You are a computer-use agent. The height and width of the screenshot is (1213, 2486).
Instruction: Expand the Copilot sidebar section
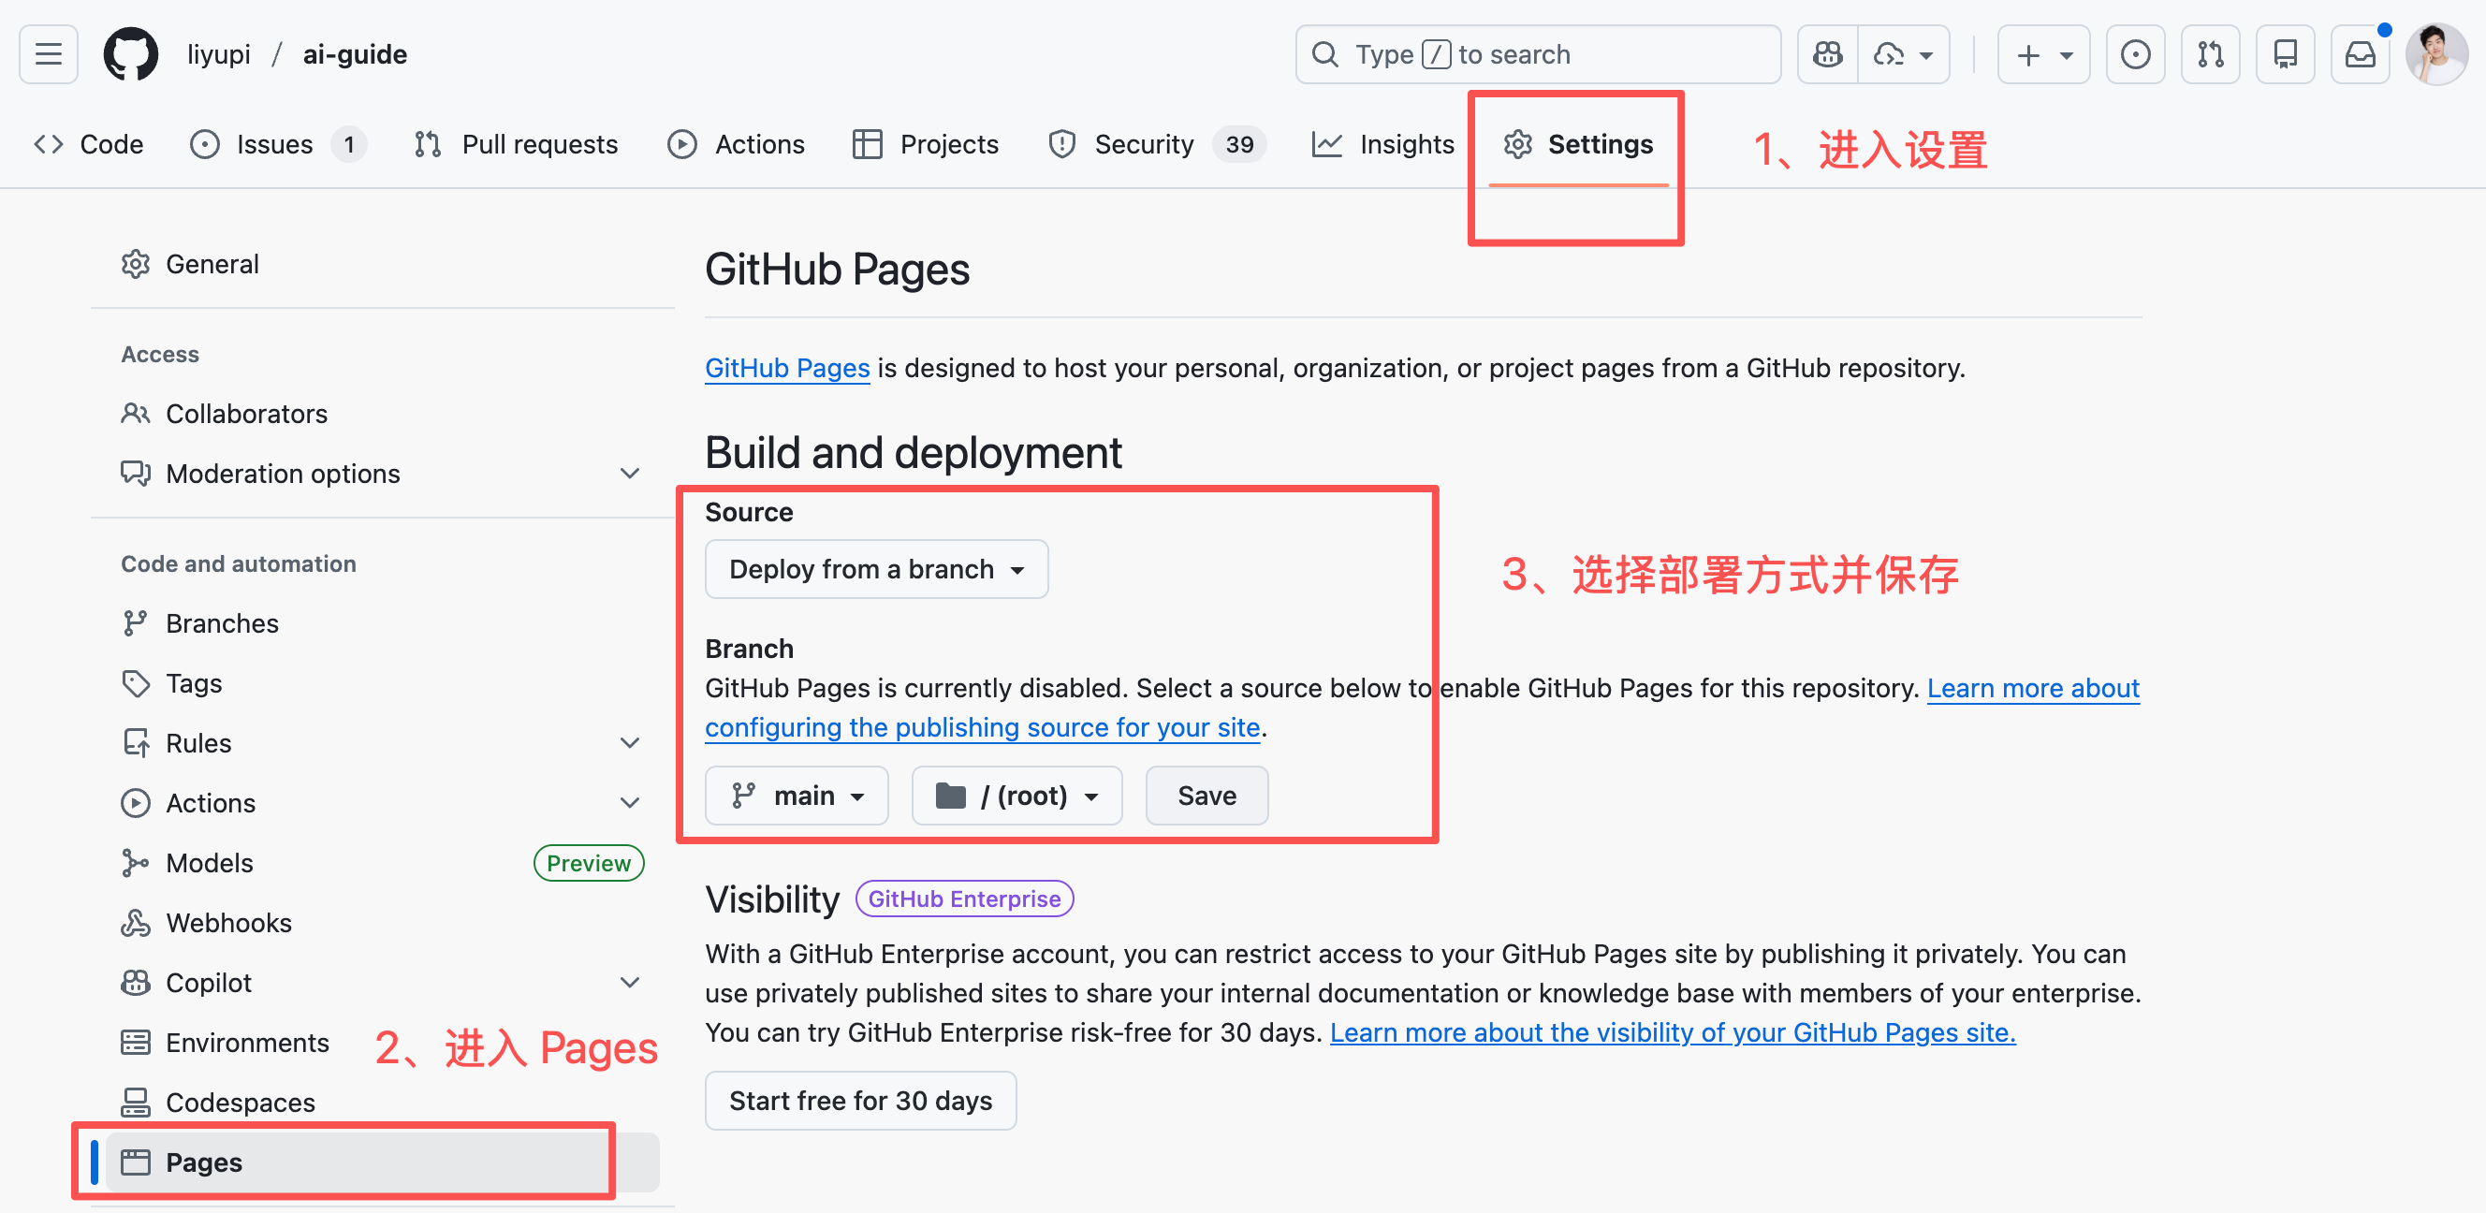tap(629, 983)
